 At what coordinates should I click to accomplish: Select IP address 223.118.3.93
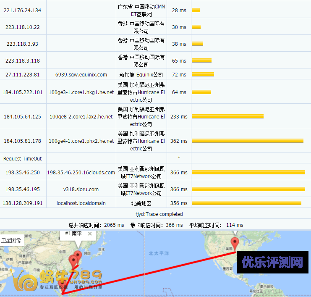point(22,44)
